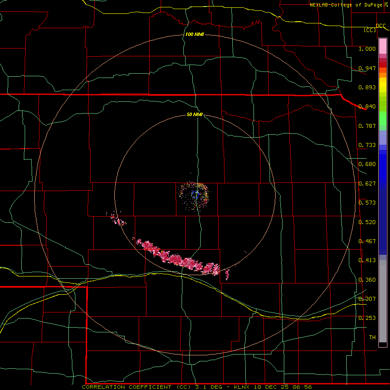Click the 0.787 color scale value
390x390 pixels.
pyautogui.click(x=367, y=126)
